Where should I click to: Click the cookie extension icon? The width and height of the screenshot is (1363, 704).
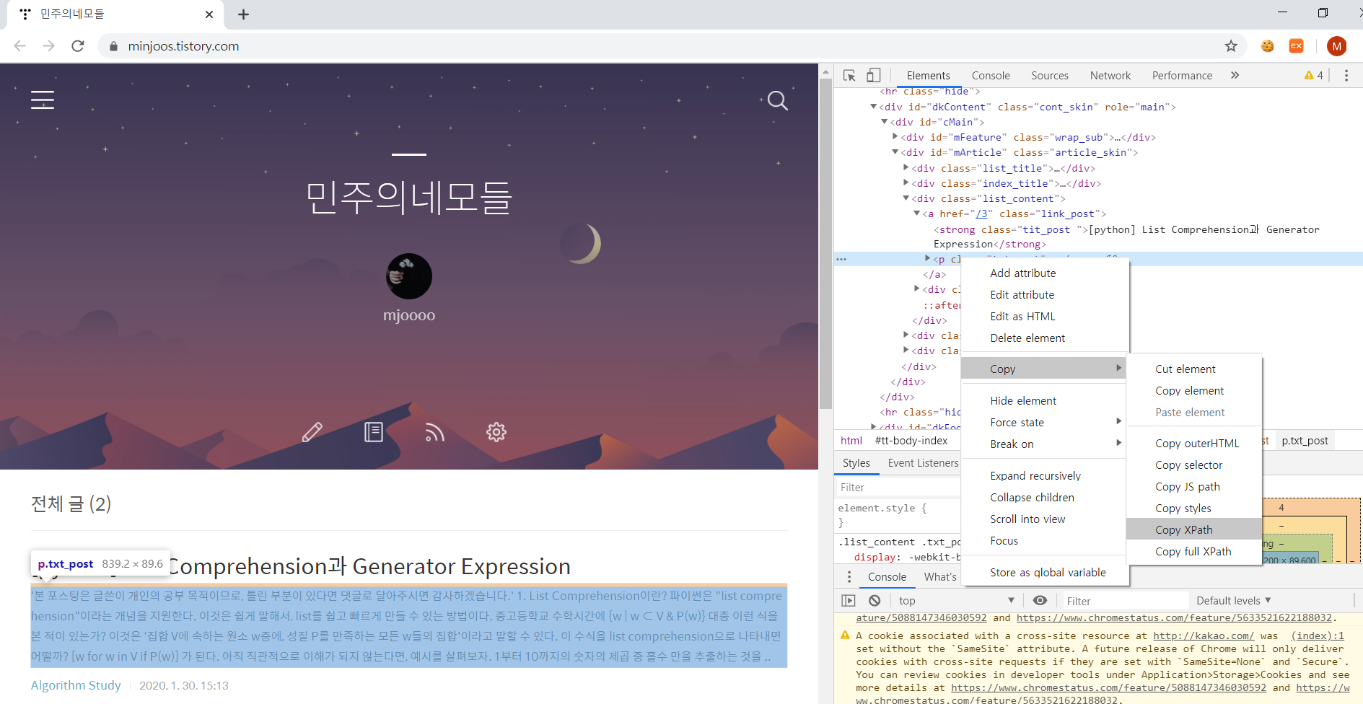click(1268, 46)
